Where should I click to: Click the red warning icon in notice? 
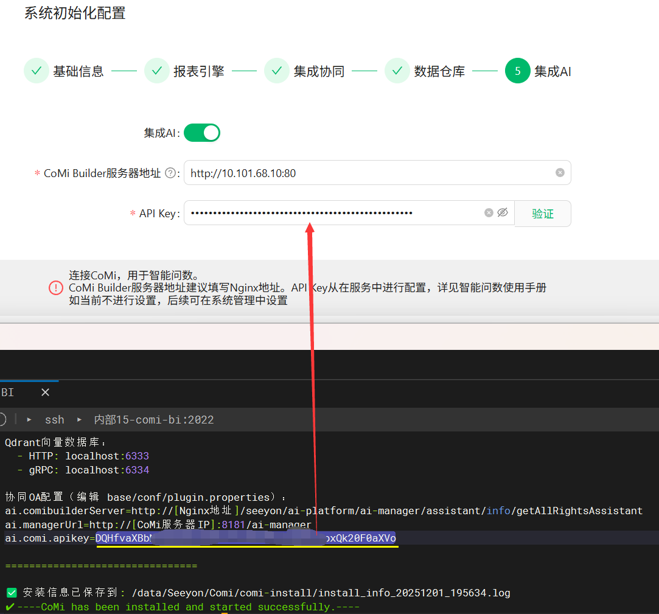click(x=56, y=287)
